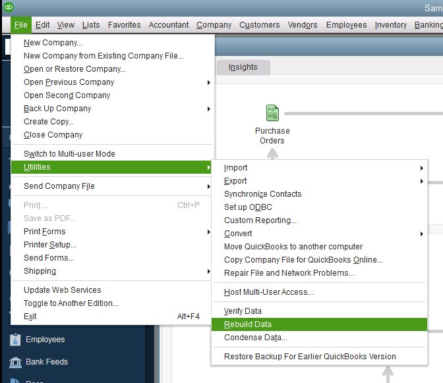This screenshot has height=383, width=443.
Task: Expand the Convert submenu arrow
Action: pos(421,234)
